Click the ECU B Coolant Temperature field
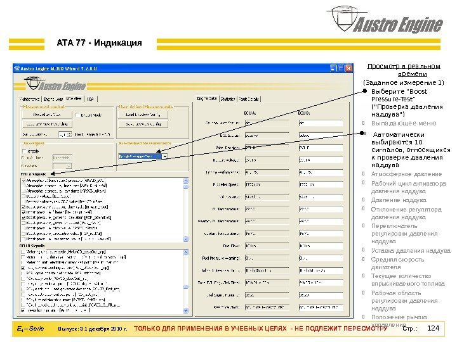The height and width of the screenshot is (342, 457). [x=321, y=234]
